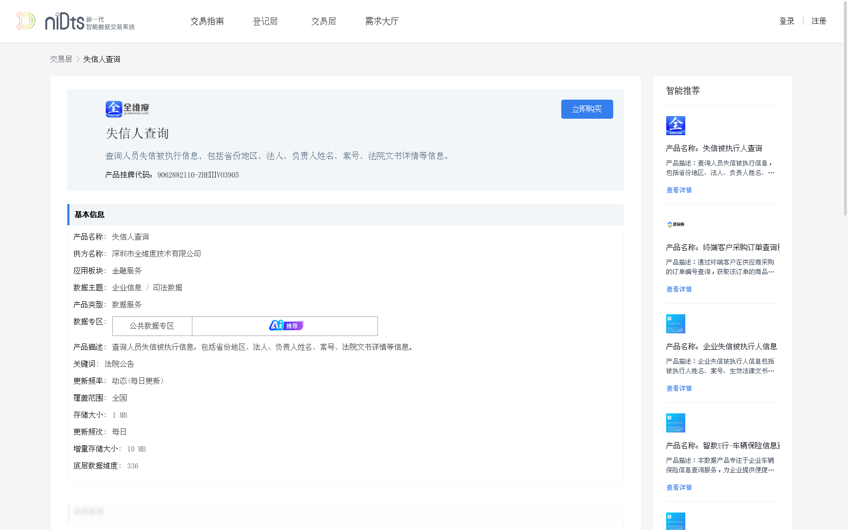Viewport: 848px width, 530px height.
Task: Click product code 9062882110-ZHEIIIV03905
Action: (198, 175)
